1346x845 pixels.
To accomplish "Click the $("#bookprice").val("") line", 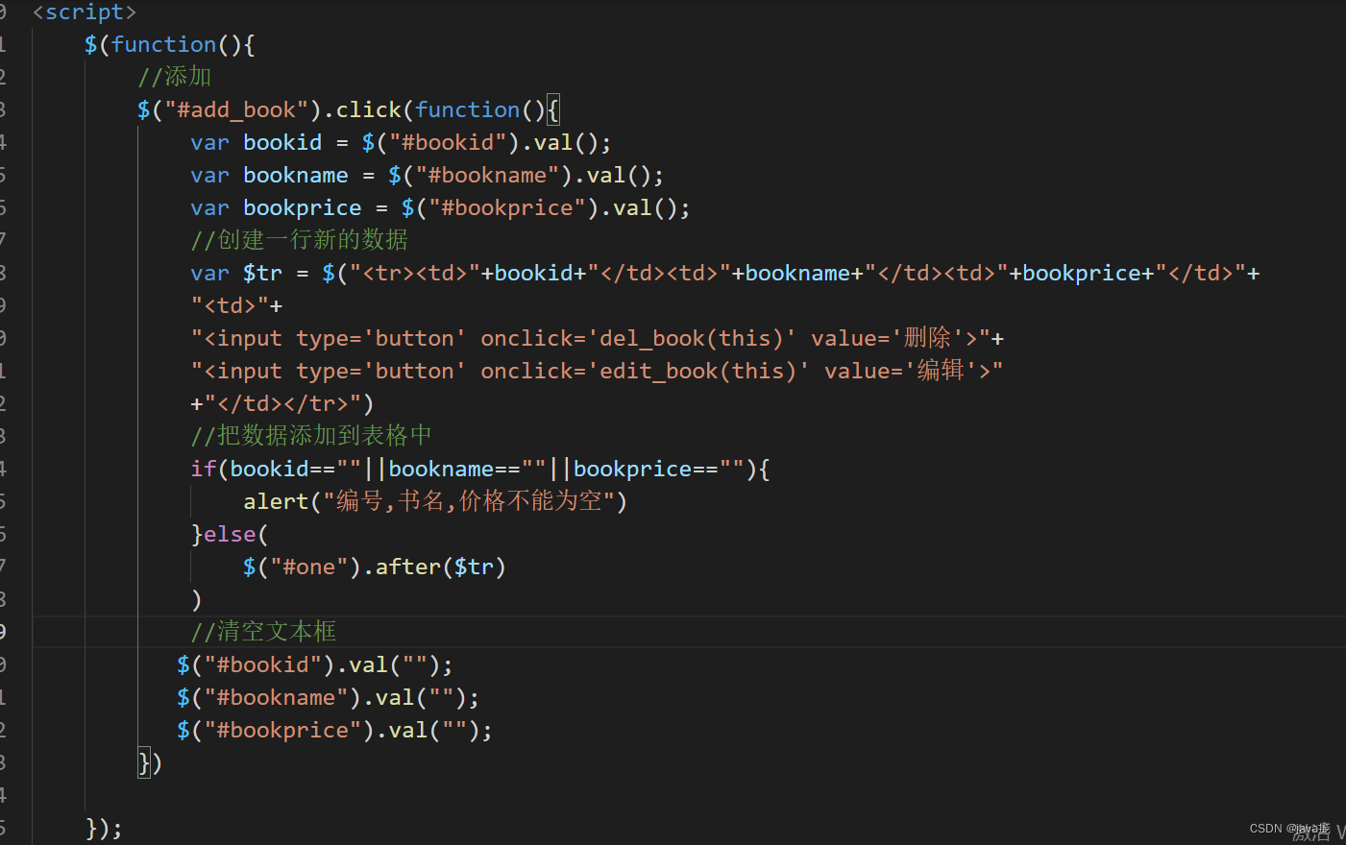I will [334, 730].
